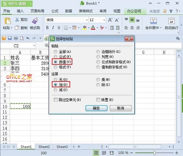The width and height of the screenshot is (183, 156).
Task: Click the zoom slider handle
Action: pos(155,153)
